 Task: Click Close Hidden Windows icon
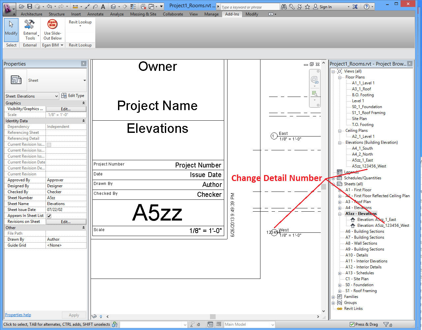pos(143,7)
